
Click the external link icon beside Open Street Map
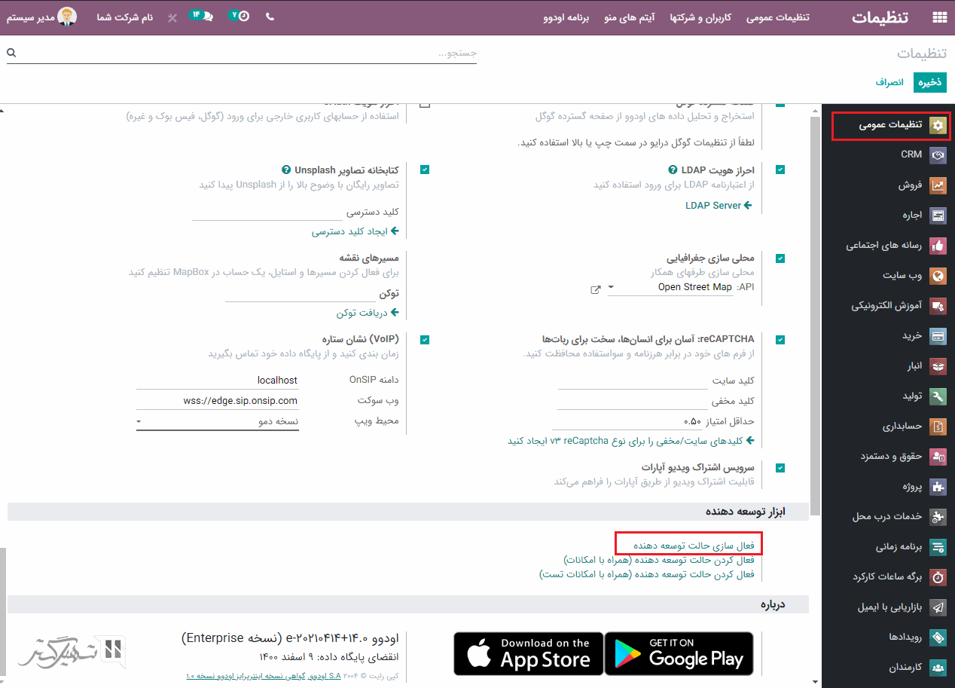pyautogui.click(x=595, y=289)
